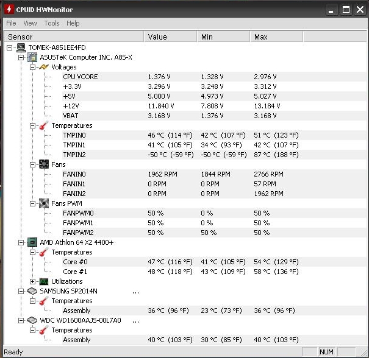Viewport: 369px width, 358px height.
Task: Select the VBAT row
Action: point(214,116)
